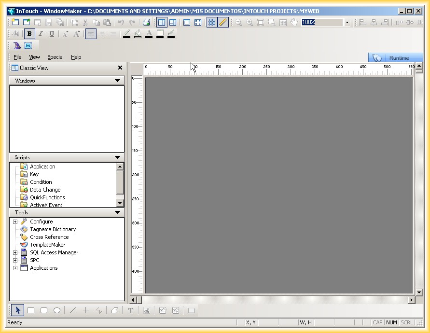
Task: Click the Bitmap image tool
Action: tap(147, 310)
